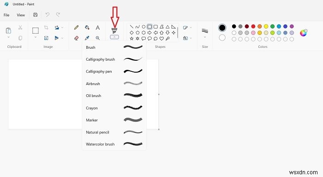This screenshot has width=323, height=177.
Task: Select the Diamond shape
Action: (132, 33)
